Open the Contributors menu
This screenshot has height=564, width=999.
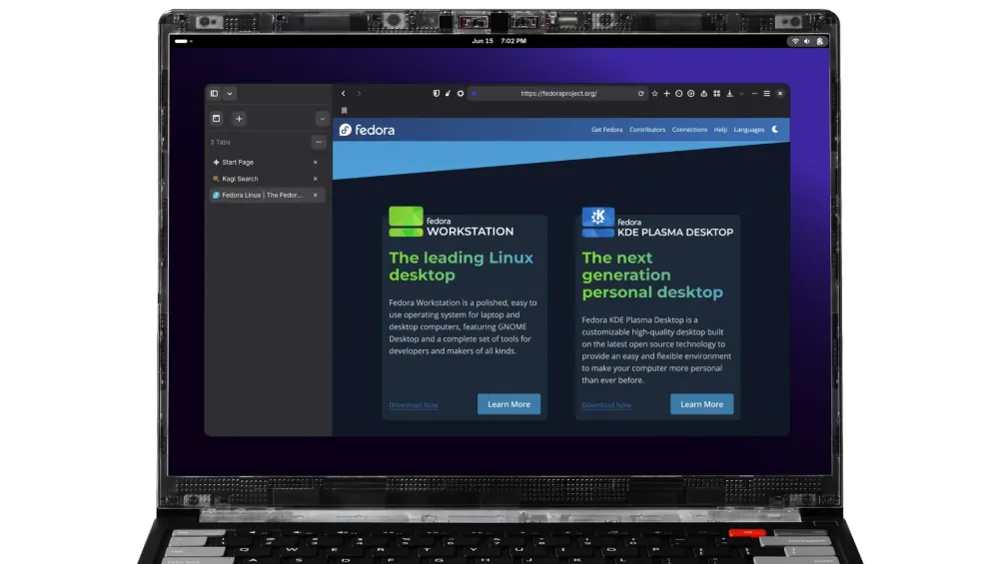[647, 130]
